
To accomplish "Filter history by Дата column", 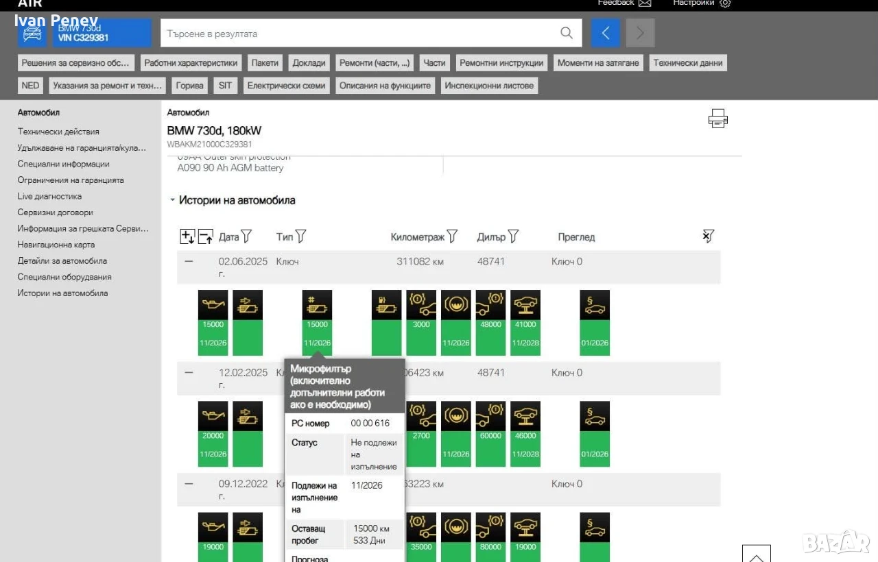I will [246, 236].
